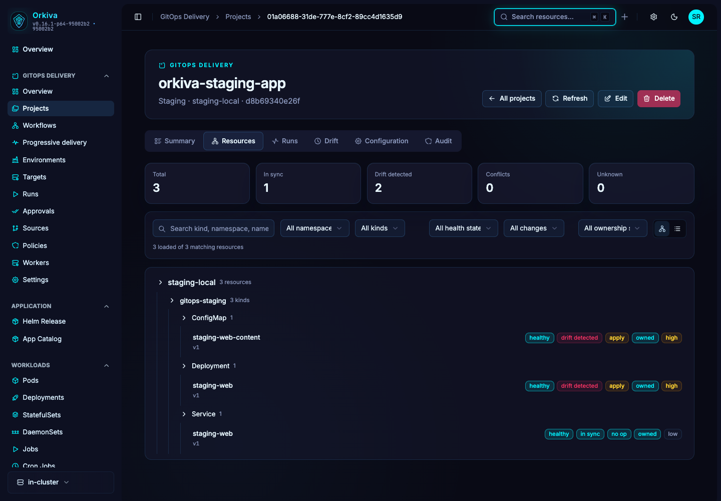
Task: Open Approvals in the sidebar
Action: (x=61, y=211)
